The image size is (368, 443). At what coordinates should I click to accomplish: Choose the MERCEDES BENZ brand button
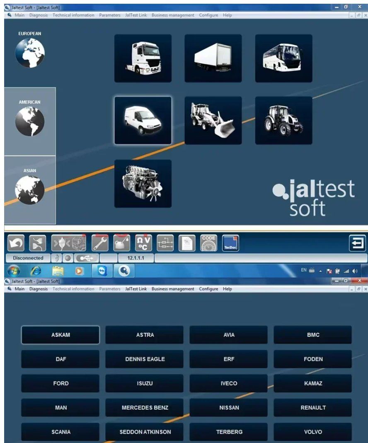click(x=145, y=408)
